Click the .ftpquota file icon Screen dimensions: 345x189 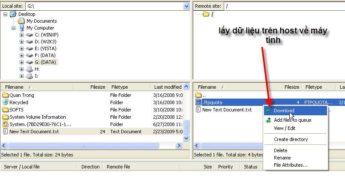click(x=198, y=102)
